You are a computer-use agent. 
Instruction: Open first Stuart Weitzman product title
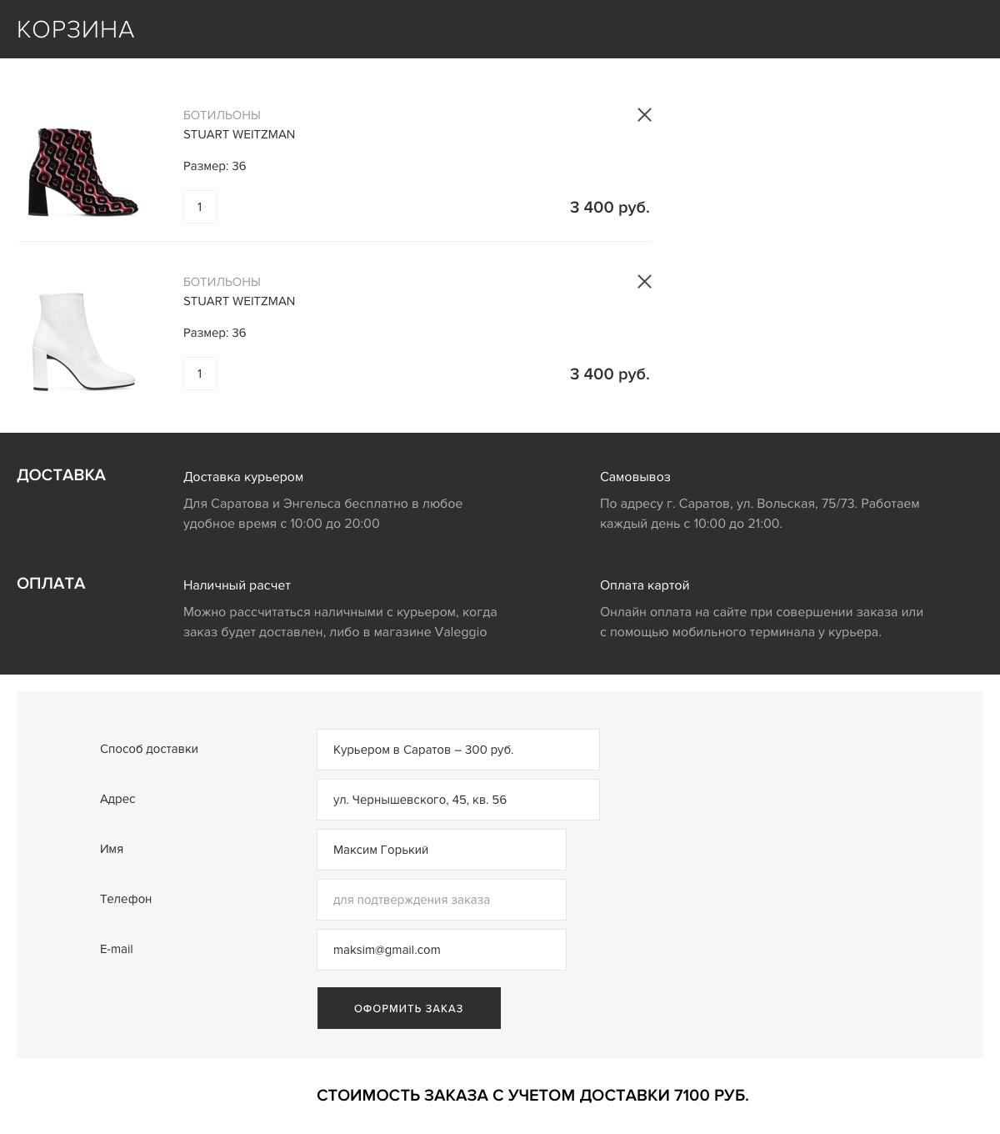(x=239, y=134)
